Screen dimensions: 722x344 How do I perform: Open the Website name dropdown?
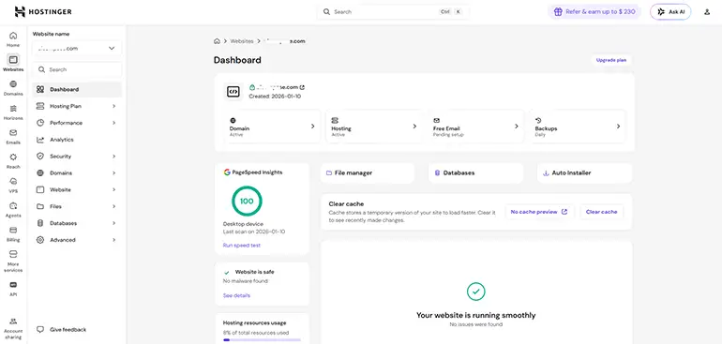[x=77, y=49]
